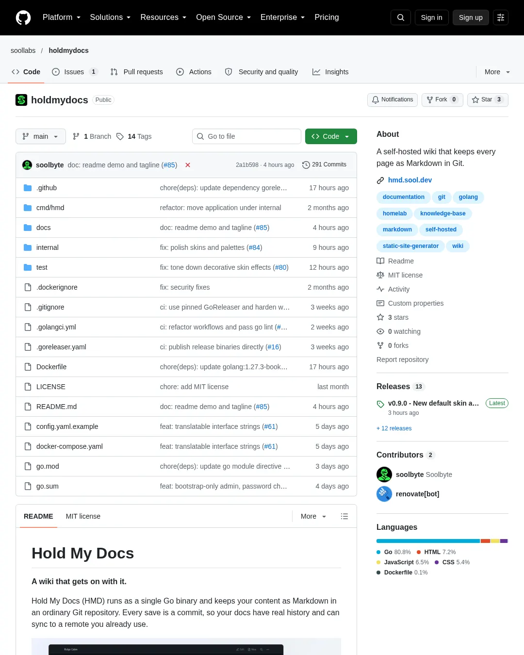Viewport: 524px width, 655px height.
Task: Open the Report repository link
Action: [x=403, y=360]
